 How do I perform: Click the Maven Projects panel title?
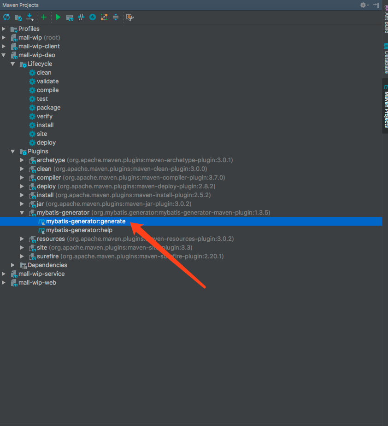(20, 5)
